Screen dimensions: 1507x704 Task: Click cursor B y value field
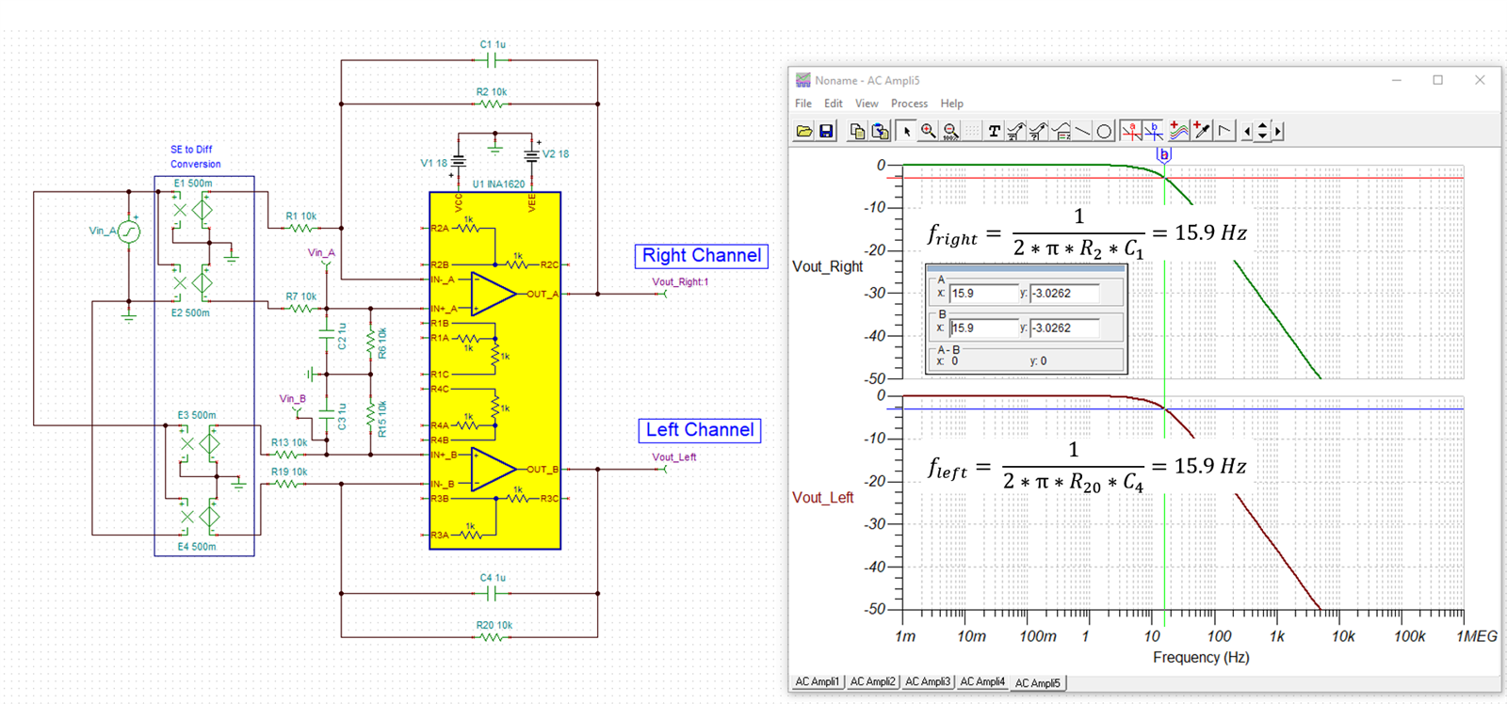click(x=1064, y=328)
